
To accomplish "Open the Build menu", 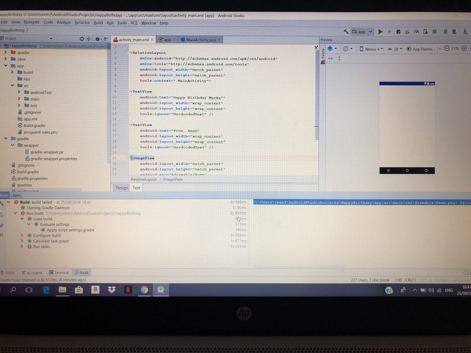I will (x=98, y=22).
